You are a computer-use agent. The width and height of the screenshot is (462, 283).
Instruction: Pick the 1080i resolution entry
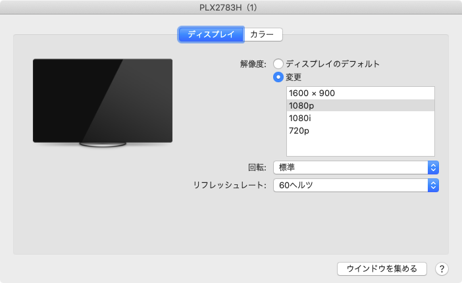[361, 118]
